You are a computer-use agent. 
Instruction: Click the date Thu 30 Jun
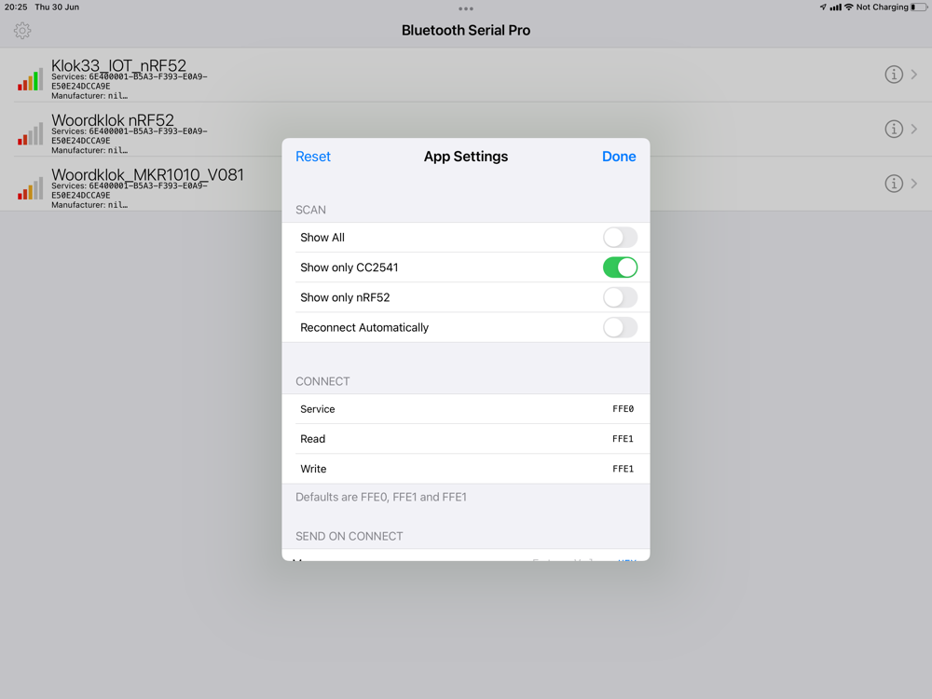coord(57,7)
